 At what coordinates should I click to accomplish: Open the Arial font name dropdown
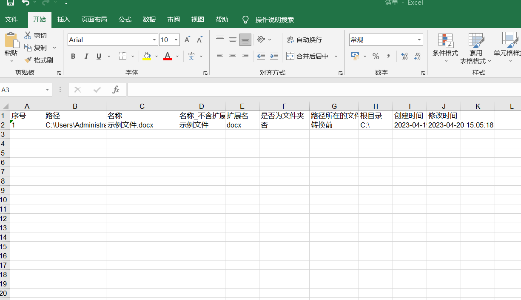click(154, 40)
